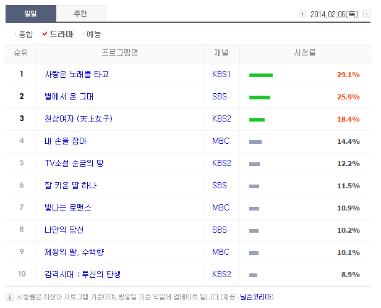Click the green rating bar for 18.4%
The width and height of the screenshot is (381, 308).
(x=257, y=120)
